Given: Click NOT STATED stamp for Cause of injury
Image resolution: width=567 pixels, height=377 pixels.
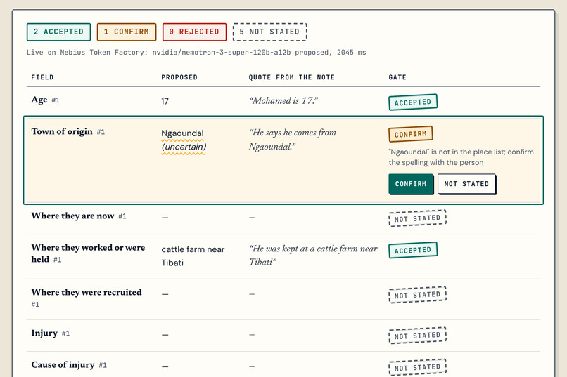Looking at the screenshot, I should [418, 367].
